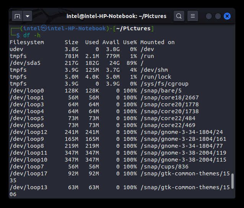Click the "/snap/gnome-3-28-1804/161" mount point
244x208 pixels.
click(183, 139)
